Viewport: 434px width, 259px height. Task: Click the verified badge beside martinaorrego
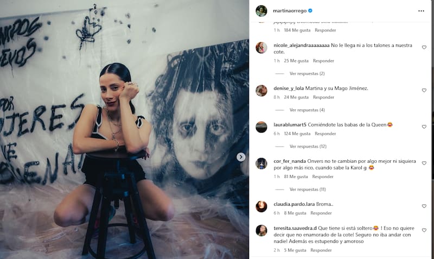[x=310, y=11]
